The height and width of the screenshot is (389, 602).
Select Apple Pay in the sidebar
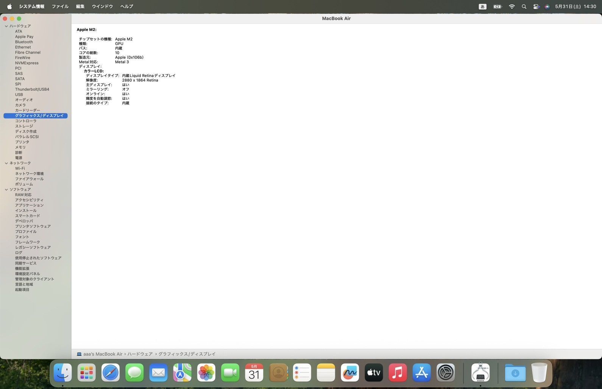coord(24,37)
